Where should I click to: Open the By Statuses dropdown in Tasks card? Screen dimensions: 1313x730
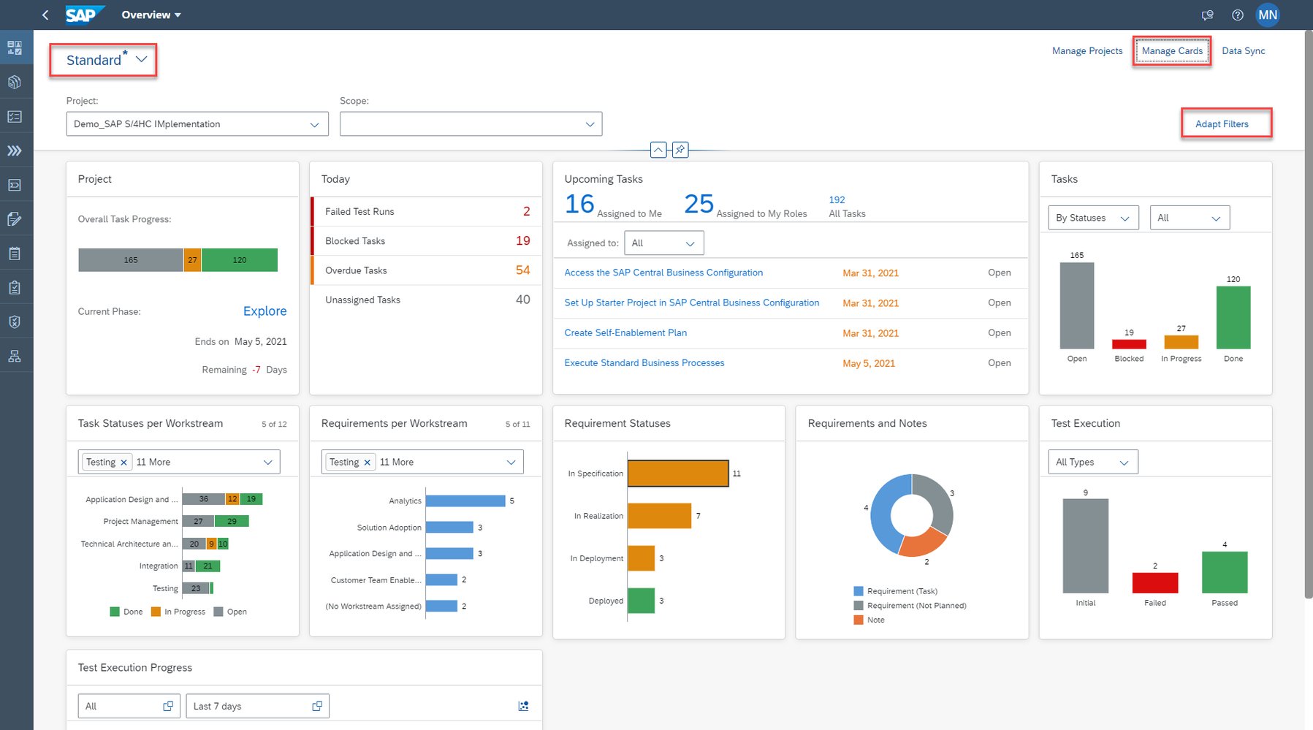1092,217
